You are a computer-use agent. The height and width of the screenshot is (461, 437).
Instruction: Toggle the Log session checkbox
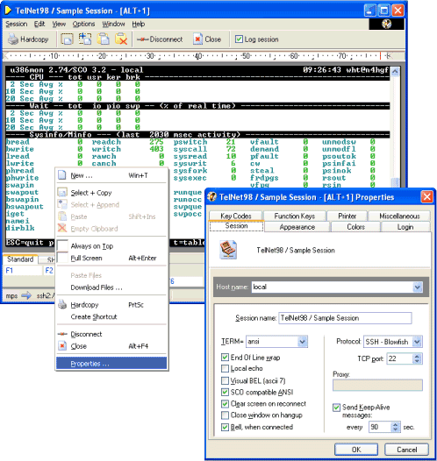(x=239, y=39)
